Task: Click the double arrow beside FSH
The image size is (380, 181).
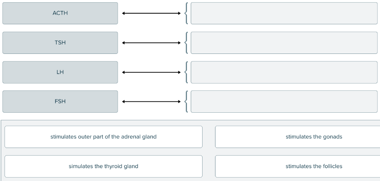Action: point(151,101)
